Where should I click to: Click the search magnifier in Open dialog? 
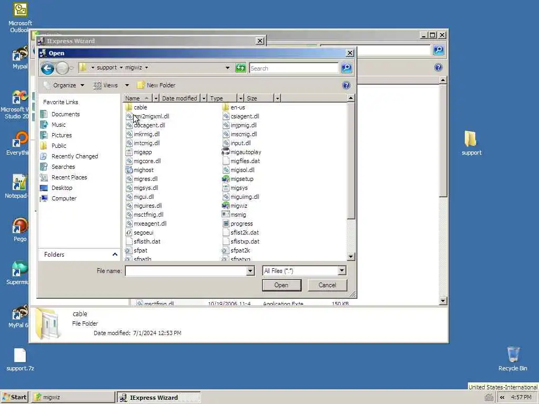tap(346, 68)
